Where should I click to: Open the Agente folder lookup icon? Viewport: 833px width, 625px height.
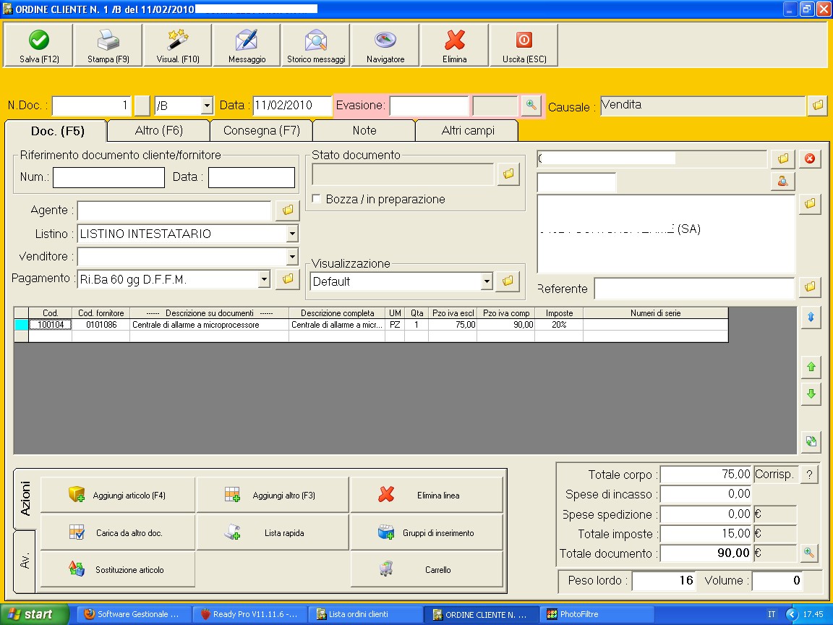[288, 211]
